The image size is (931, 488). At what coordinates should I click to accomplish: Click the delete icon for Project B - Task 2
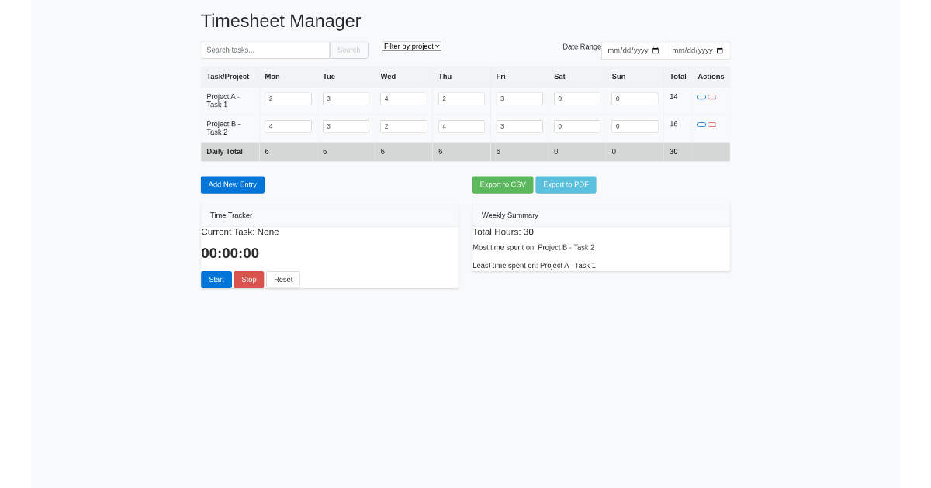click(712, 124)
